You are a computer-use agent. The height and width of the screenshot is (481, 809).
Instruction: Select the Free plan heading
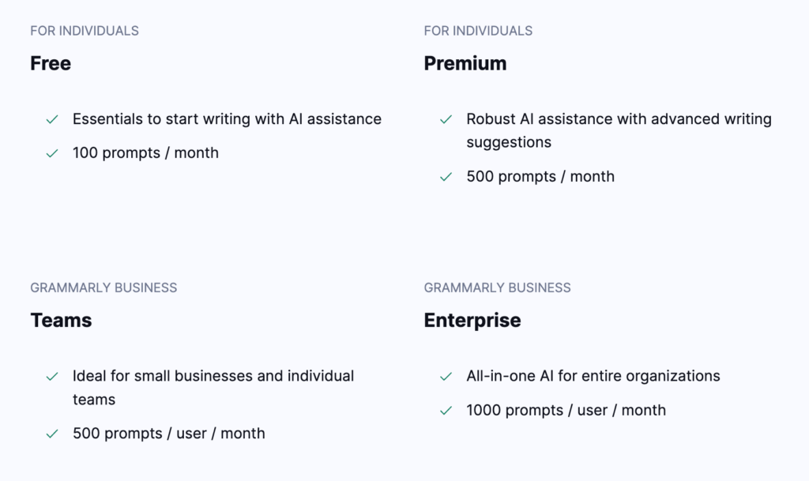[51, 63]
